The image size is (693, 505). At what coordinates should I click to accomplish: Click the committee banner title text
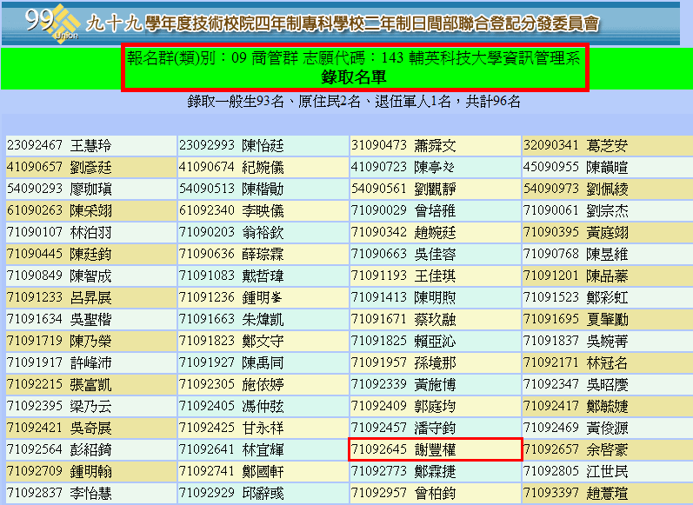click(343, 23)
